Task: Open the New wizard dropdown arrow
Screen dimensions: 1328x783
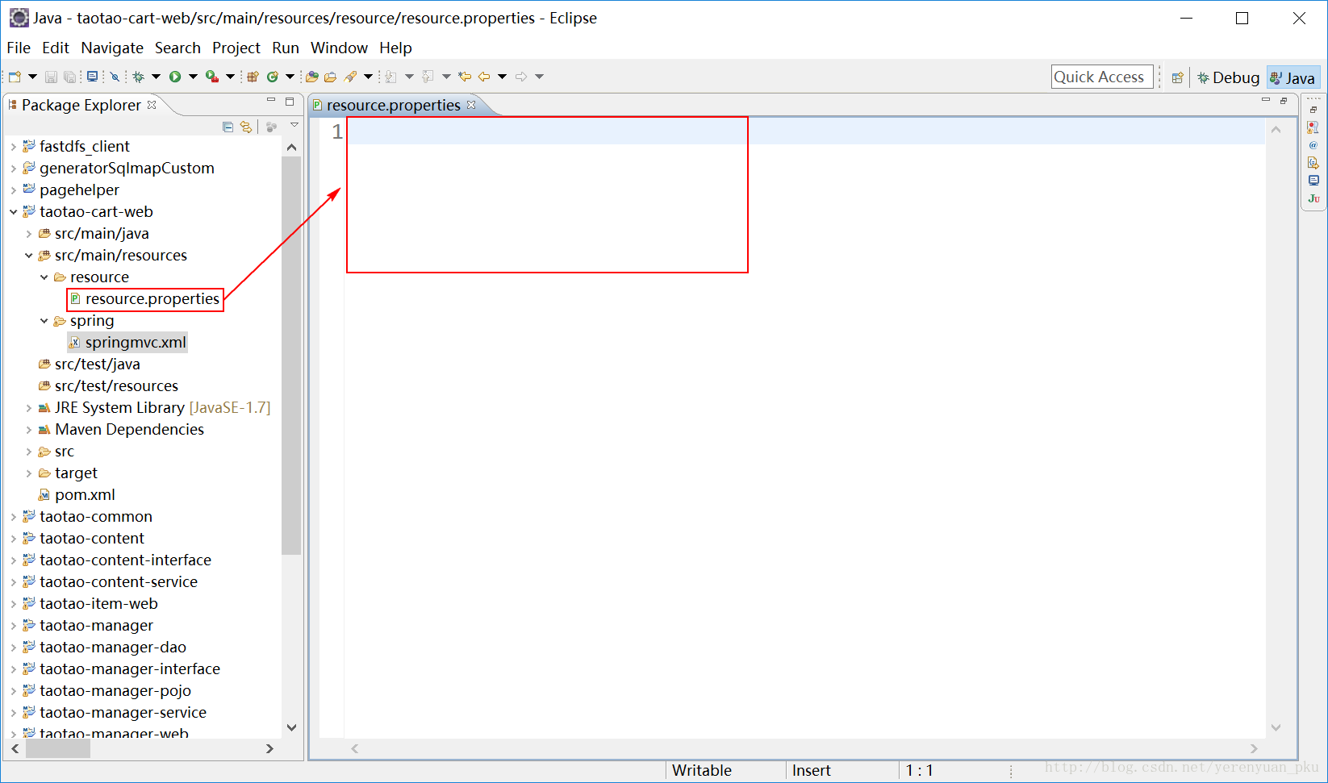Action: click(x=32, y=77)
